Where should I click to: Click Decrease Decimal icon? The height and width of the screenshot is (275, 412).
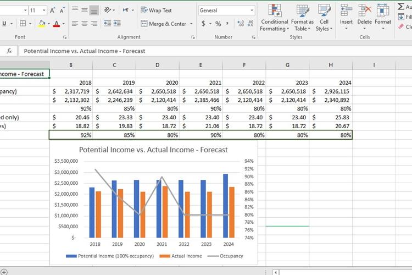coord(250,24)
